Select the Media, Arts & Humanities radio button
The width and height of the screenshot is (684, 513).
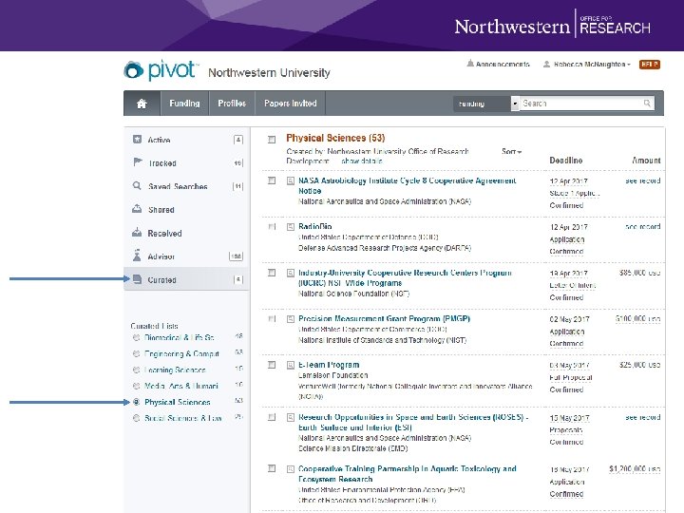pyautogui.click(x=137, y=386)
